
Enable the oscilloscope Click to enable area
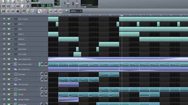pyautogui.click(x=89, y=3)
